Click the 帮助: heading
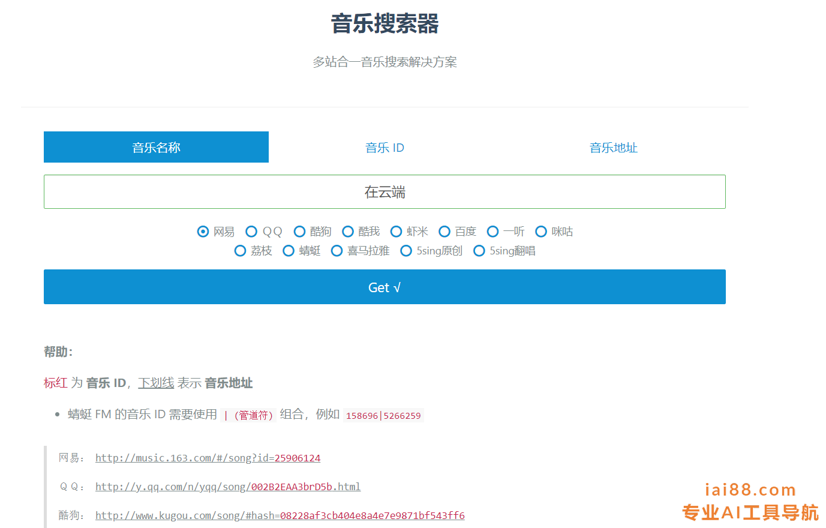 (x=58, y=352)
